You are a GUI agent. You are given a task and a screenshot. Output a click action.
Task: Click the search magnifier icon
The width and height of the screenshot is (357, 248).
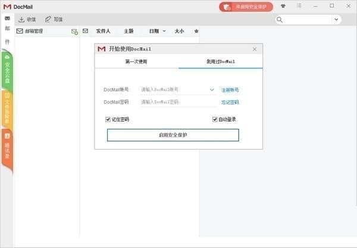[280, 19]
